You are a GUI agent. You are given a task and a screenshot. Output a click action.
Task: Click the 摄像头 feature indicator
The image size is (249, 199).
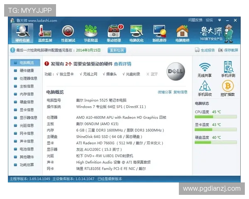click(x=110, y=74)
